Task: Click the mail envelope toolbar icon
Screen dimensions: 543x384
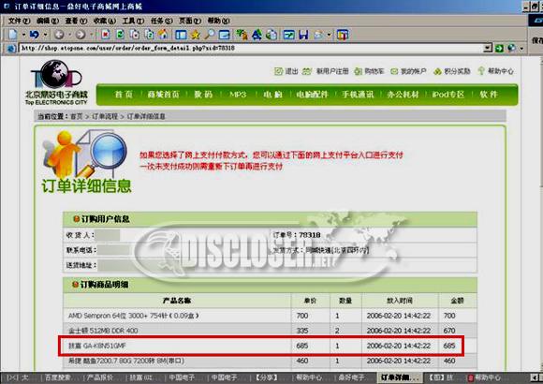Action: pyautogui.click(x=319, y=35)
